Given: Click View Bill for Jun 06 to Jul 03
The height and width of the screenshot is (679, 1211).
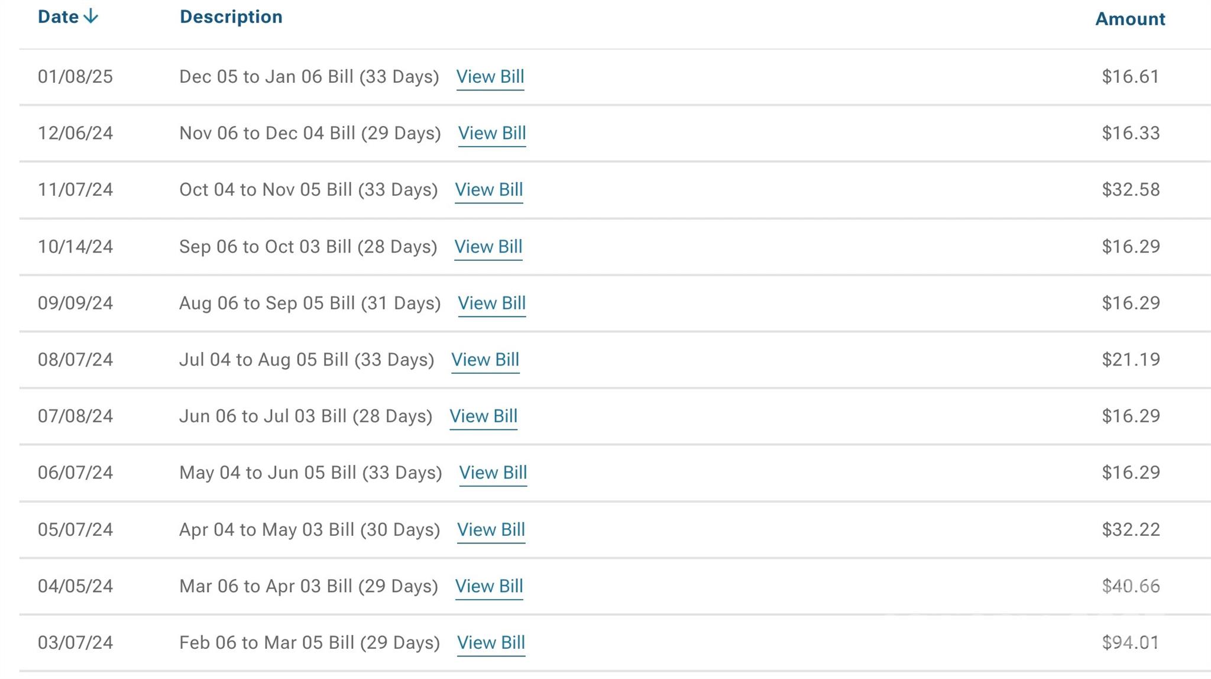Looking at the screenshot, I should 483,416.
